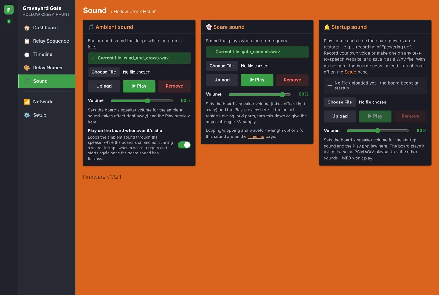Viewport: 439px width, 295px height.
Task: Choose File for Scare sound
Action: tap(222, 66)
